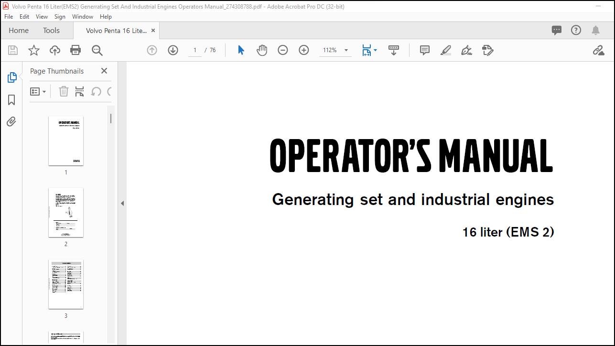Add the document to starred with the star icon
This screenshot has height=346, width=615.
34,50
